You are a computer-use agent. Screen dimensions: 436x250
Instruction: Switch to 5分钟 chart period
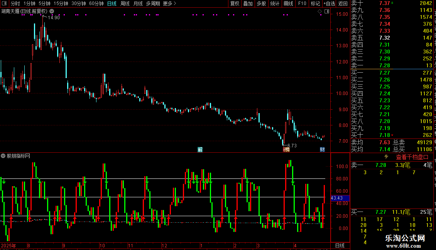[44, 3]
